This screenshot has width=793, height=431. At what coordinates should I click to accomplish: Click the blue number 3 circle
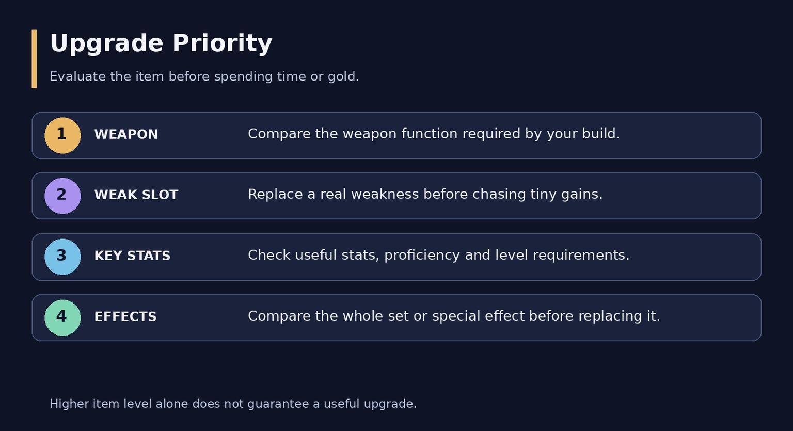[x=62, y=257]
